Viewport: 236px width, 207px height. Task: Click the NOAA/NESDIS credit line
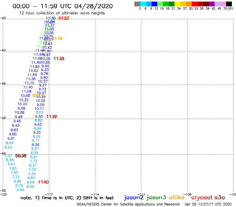[x=128, y=204]
